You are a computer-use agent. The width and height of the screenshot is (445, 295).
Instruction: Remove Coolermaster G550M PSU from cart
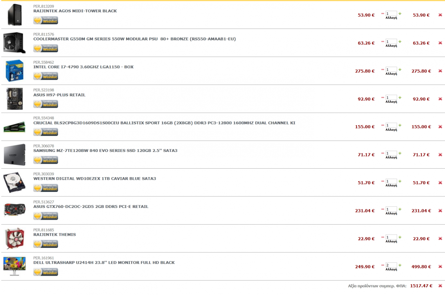click(x=440, y=43)
